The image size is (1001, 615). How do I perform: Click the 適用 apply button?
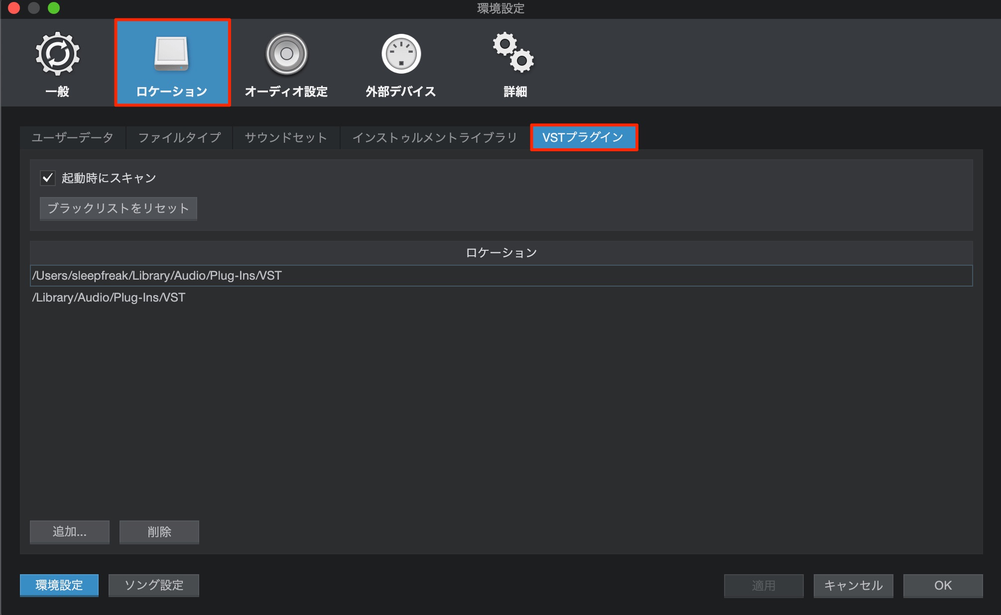763,586
